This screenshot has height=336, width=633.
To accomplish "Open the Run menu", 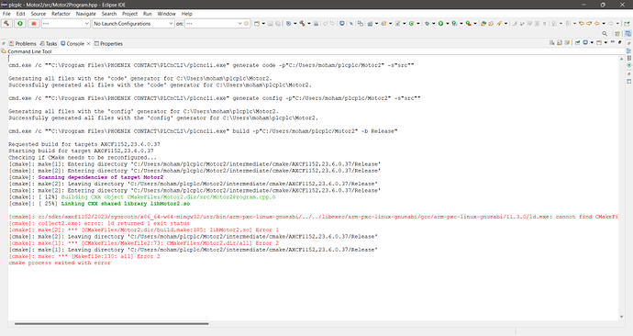I will coord(148,14).
